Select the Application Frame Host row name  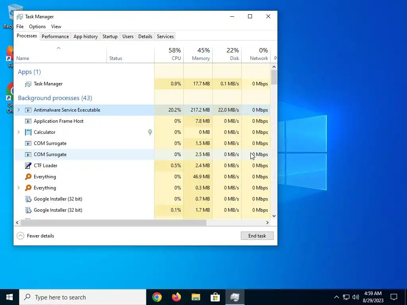click(59, 121)
